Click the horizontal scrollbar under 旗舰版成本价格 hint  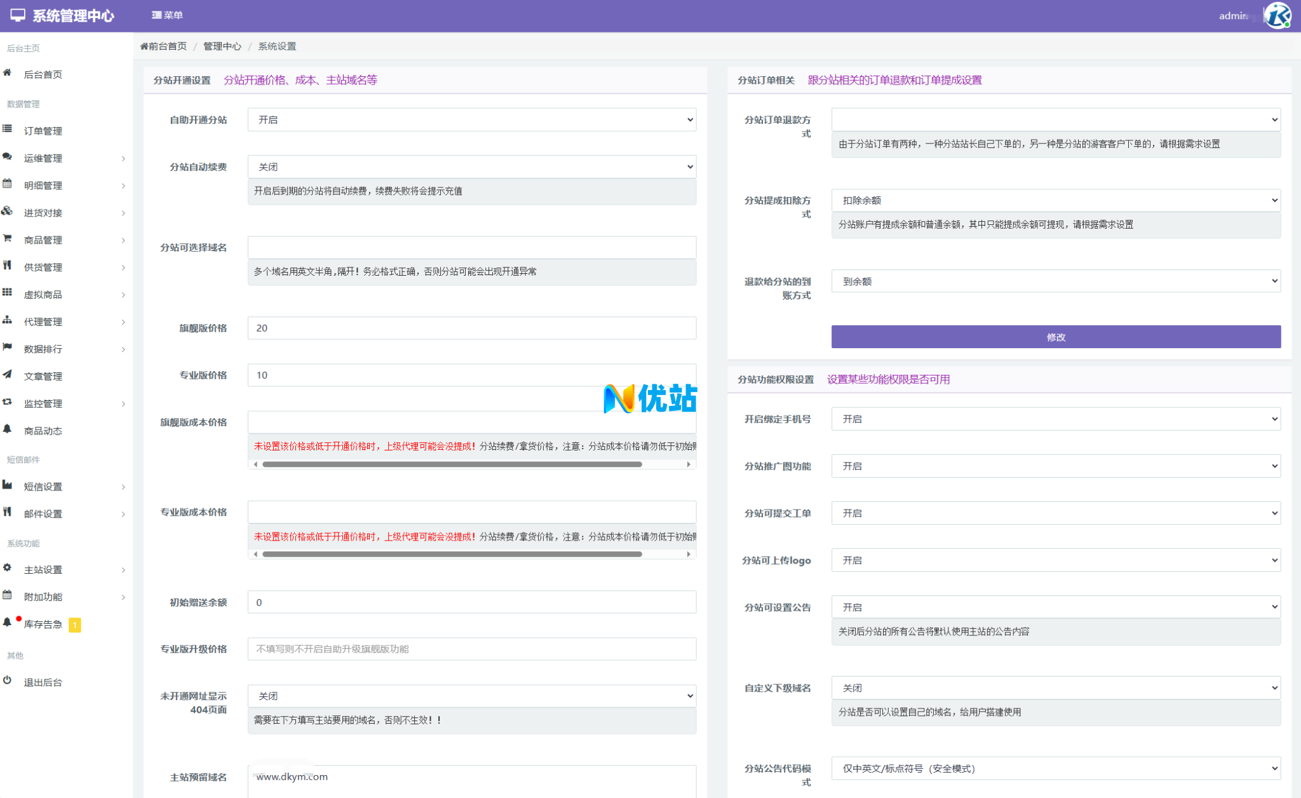click(452, 464)
